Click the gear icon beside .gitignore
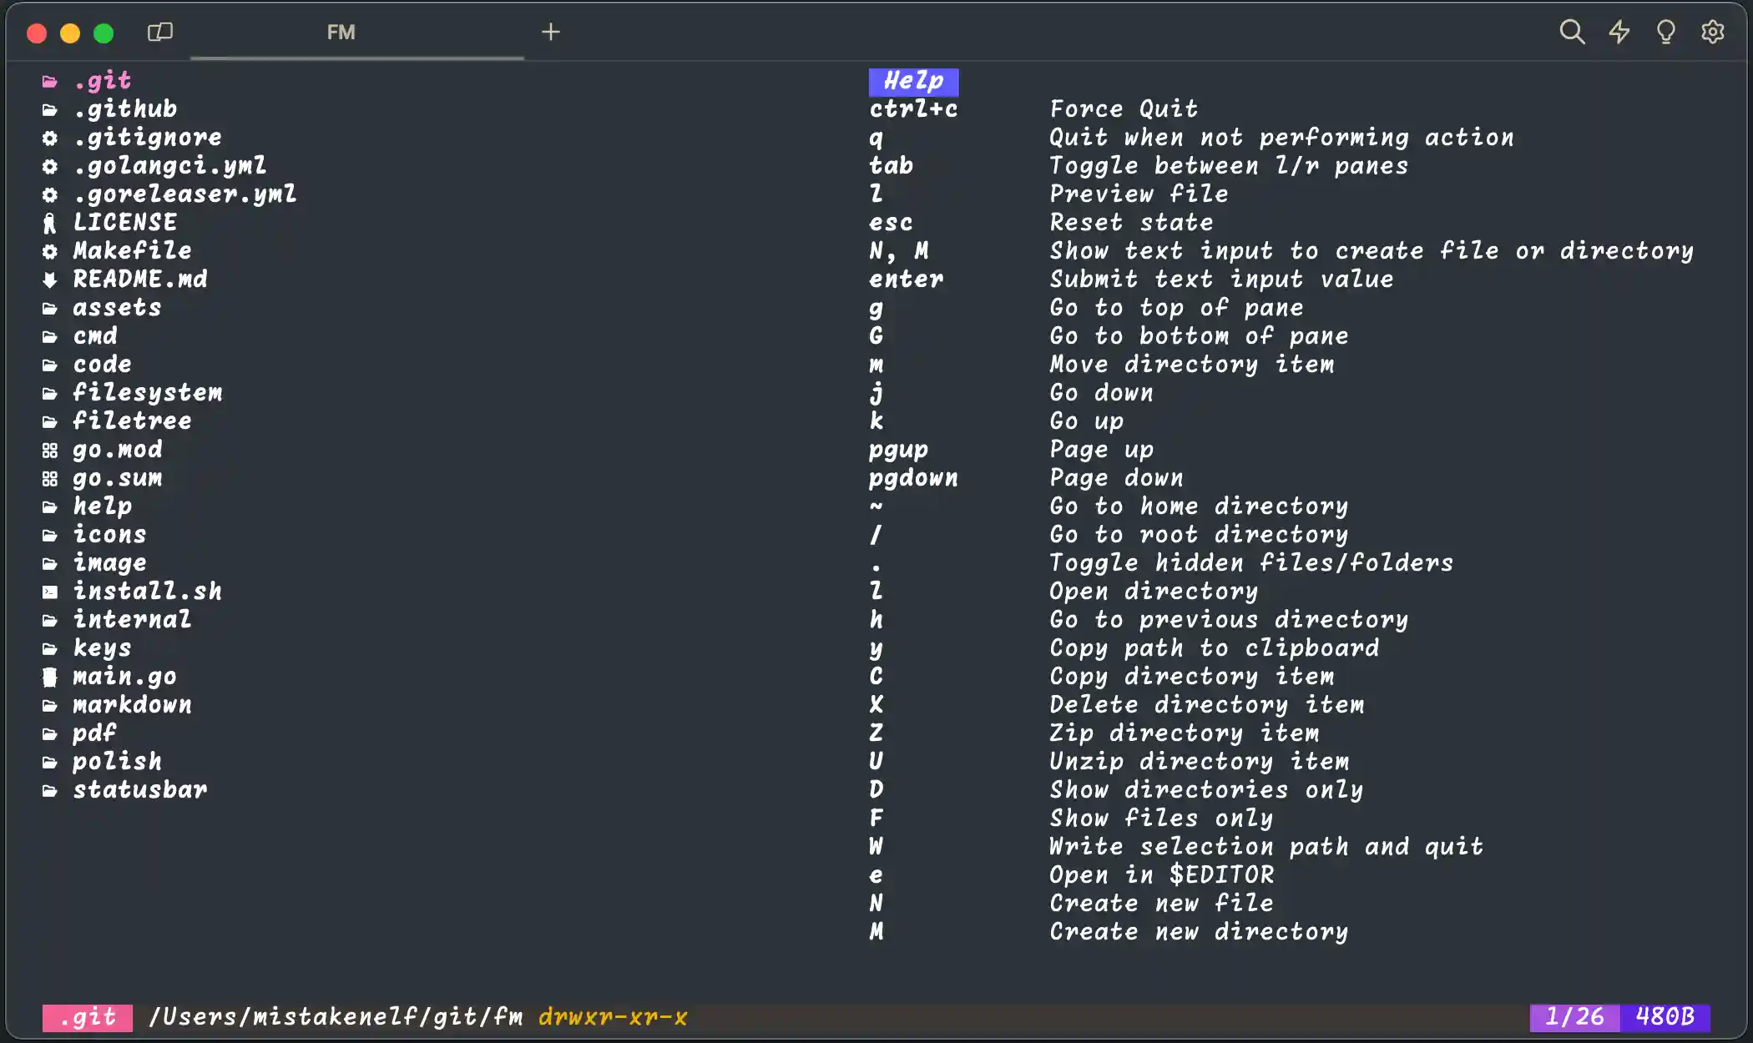1753x1043 pixels. coord(49,138)
